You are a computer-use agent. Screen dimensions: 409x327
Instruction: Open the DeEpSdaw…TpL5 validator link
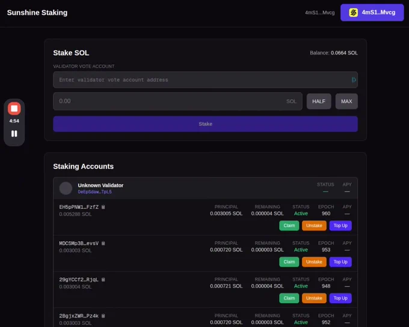94,192
